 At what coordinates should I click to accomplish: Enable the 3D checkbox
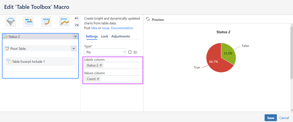coord(130,52)
